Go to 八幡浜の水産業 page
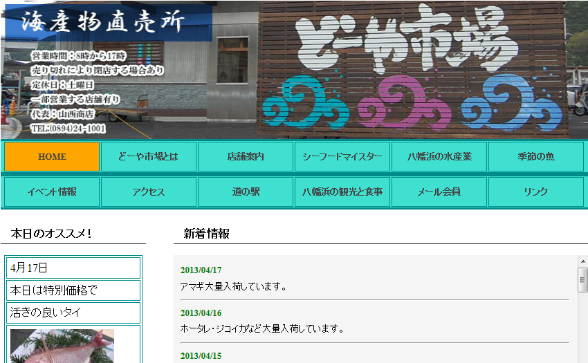This screenshot has width=588, height=363. pos(439,157)
